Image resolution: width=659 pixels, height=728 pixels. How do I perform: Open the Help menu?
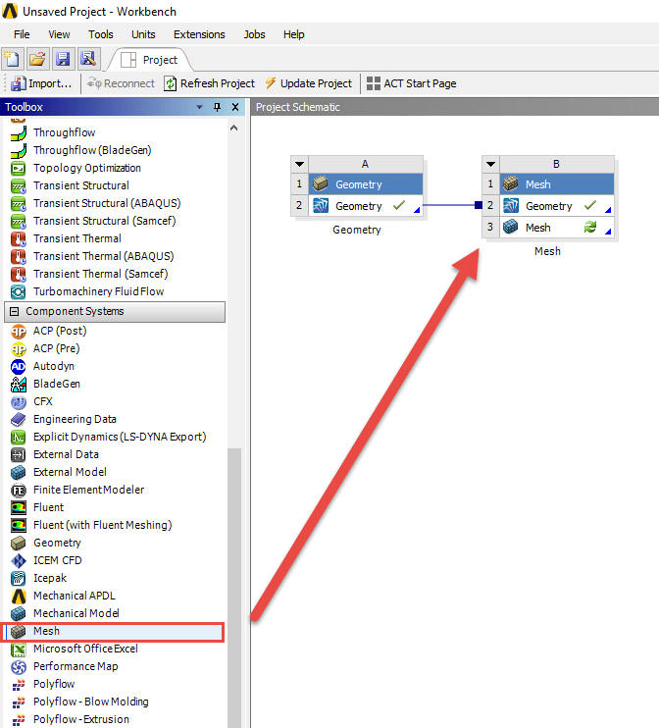294,34
